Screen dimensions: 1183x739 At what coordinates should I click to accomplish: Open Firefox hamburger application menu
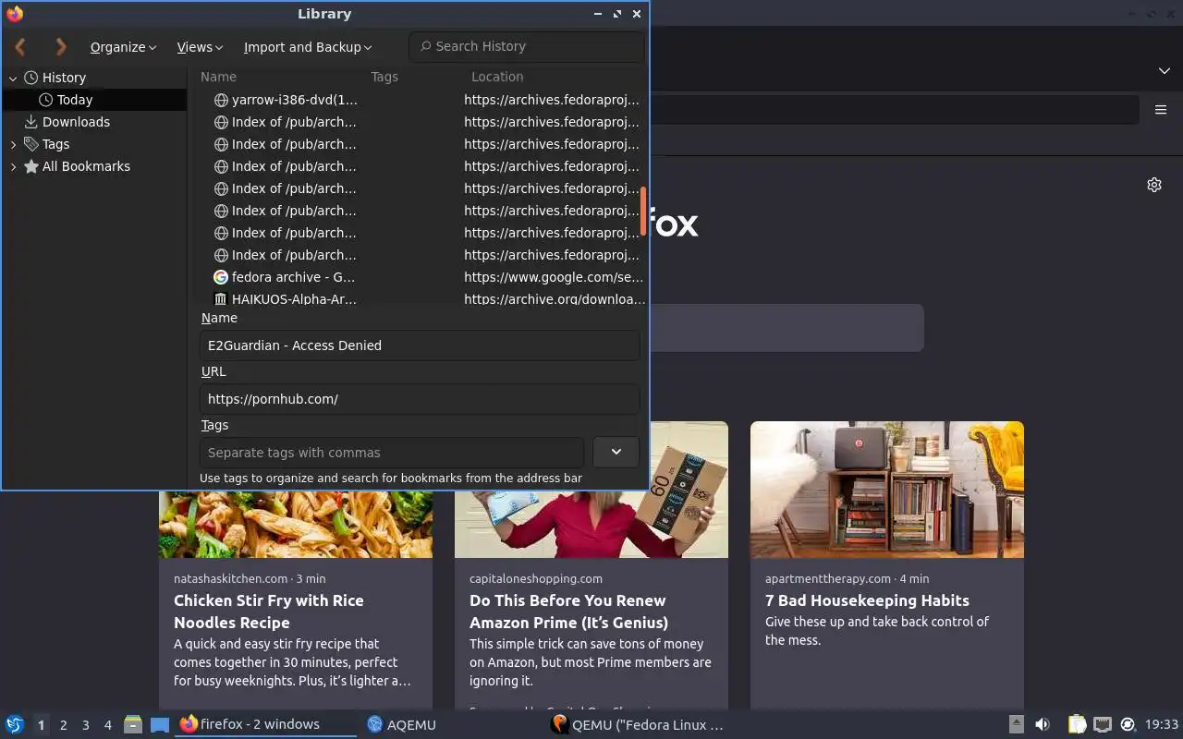tap(1161, 110)
